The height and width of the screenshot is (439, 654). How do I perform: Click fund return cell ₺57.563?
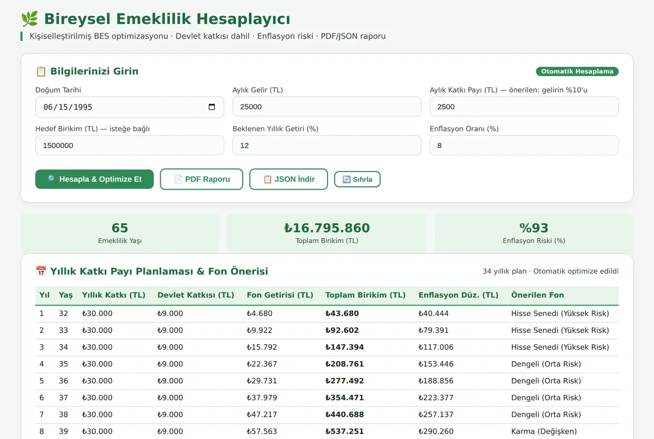pos(262,432)
